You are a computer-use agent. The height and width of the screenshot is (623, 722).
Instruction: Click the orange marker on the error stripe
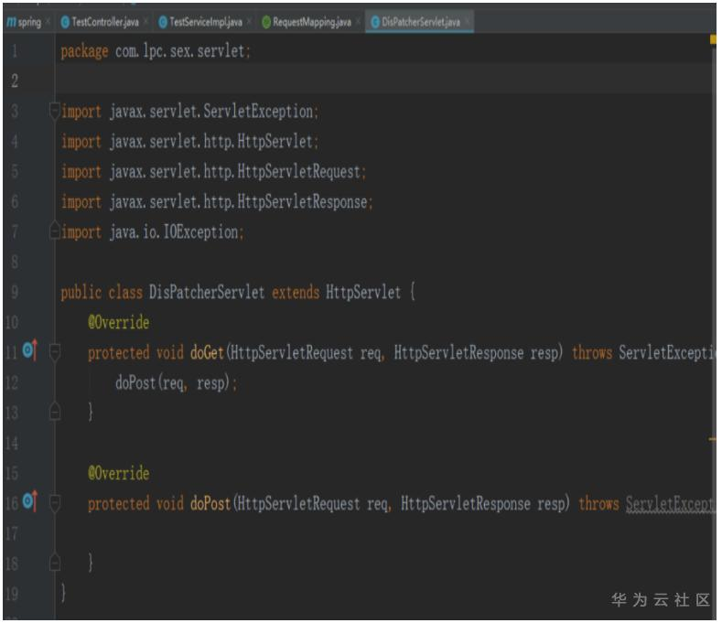713,439
